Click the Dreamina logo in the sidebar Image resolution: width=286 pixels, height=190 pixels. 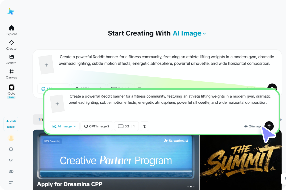coord(11,12)
